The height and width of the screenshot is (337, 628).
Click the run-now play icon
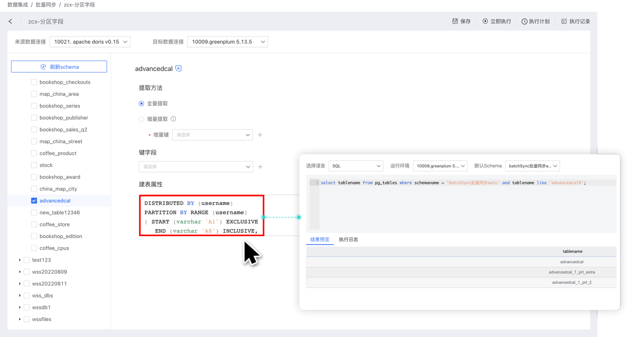[485, 21]
